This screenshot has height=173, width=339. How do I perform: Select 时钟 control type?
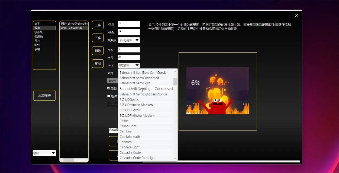(44, 45)
